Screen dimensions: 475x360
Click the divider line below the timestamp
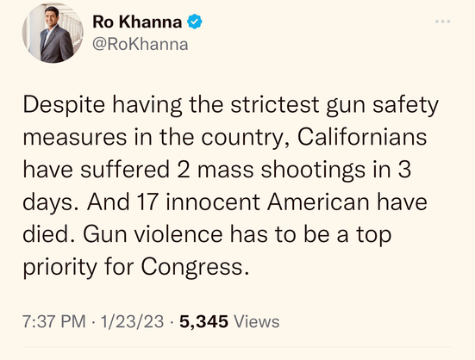pos(237,346)
